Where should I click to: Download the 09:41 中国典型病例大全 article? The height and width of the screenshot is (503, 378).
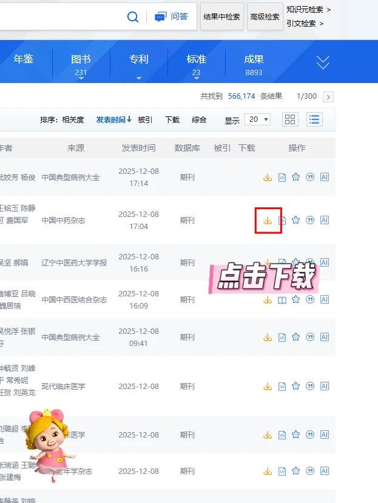268,337
